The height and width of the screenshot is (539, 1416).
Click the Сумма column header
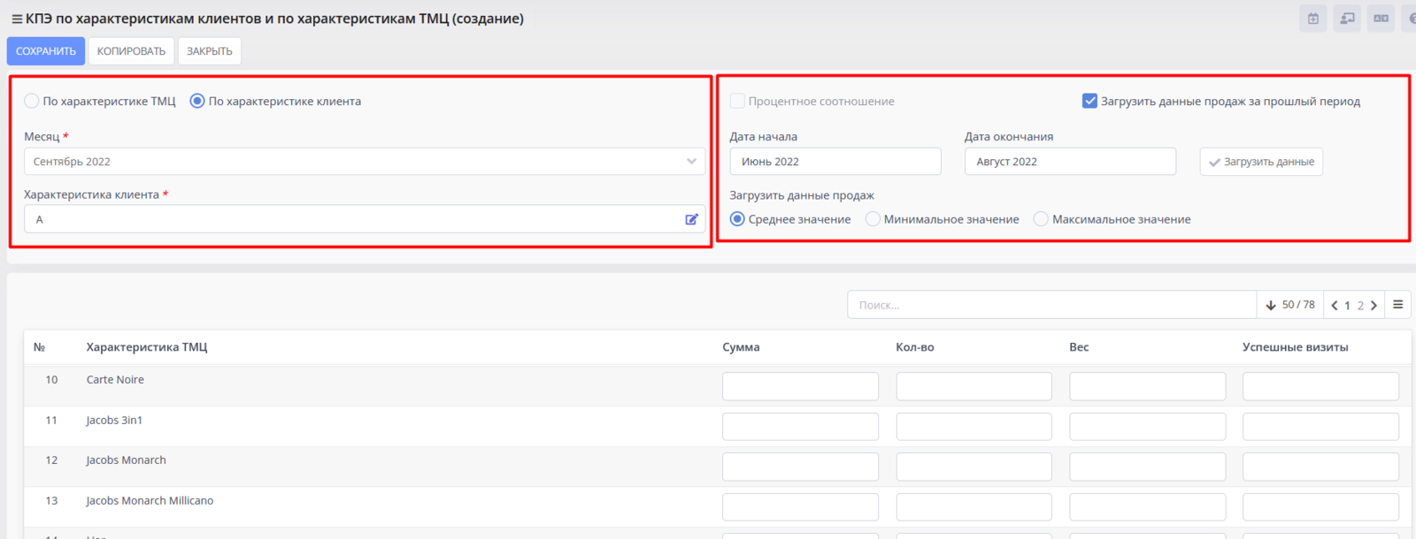point(741,347)
